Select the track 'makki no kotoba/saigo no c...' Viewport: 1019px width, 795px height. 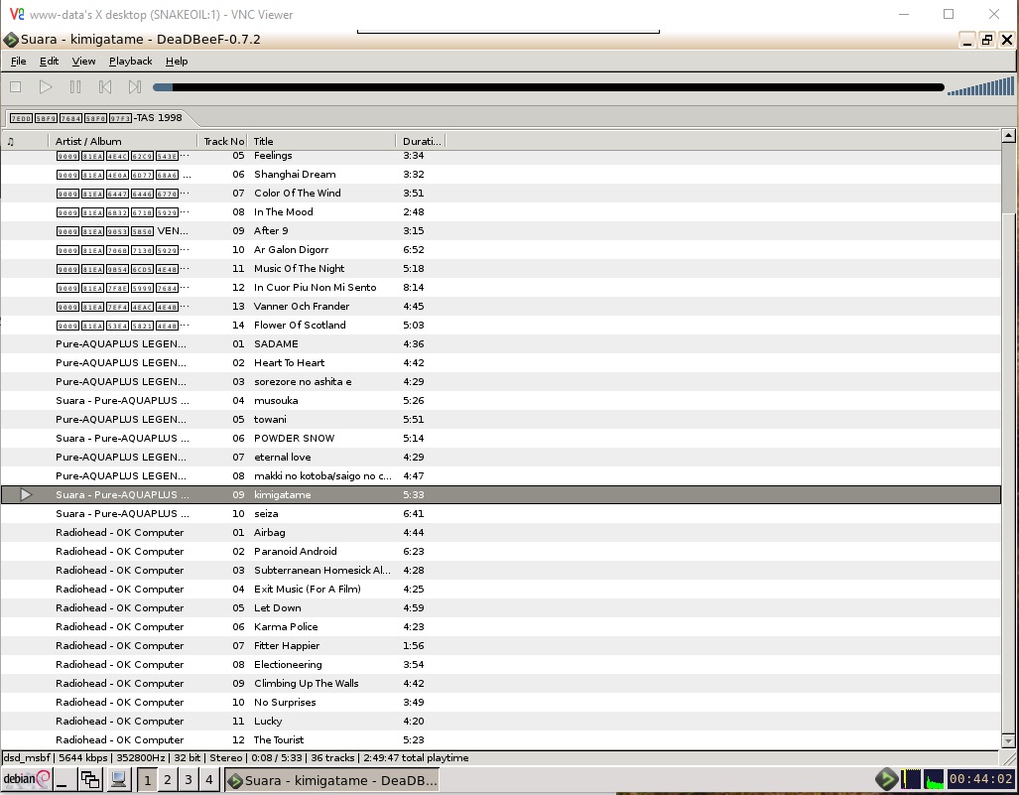tap(500, 475)
